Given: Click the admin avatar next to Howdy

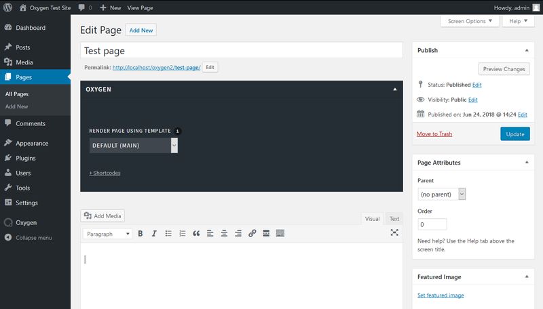Looking at the screenshot, I should pos(536,7).
